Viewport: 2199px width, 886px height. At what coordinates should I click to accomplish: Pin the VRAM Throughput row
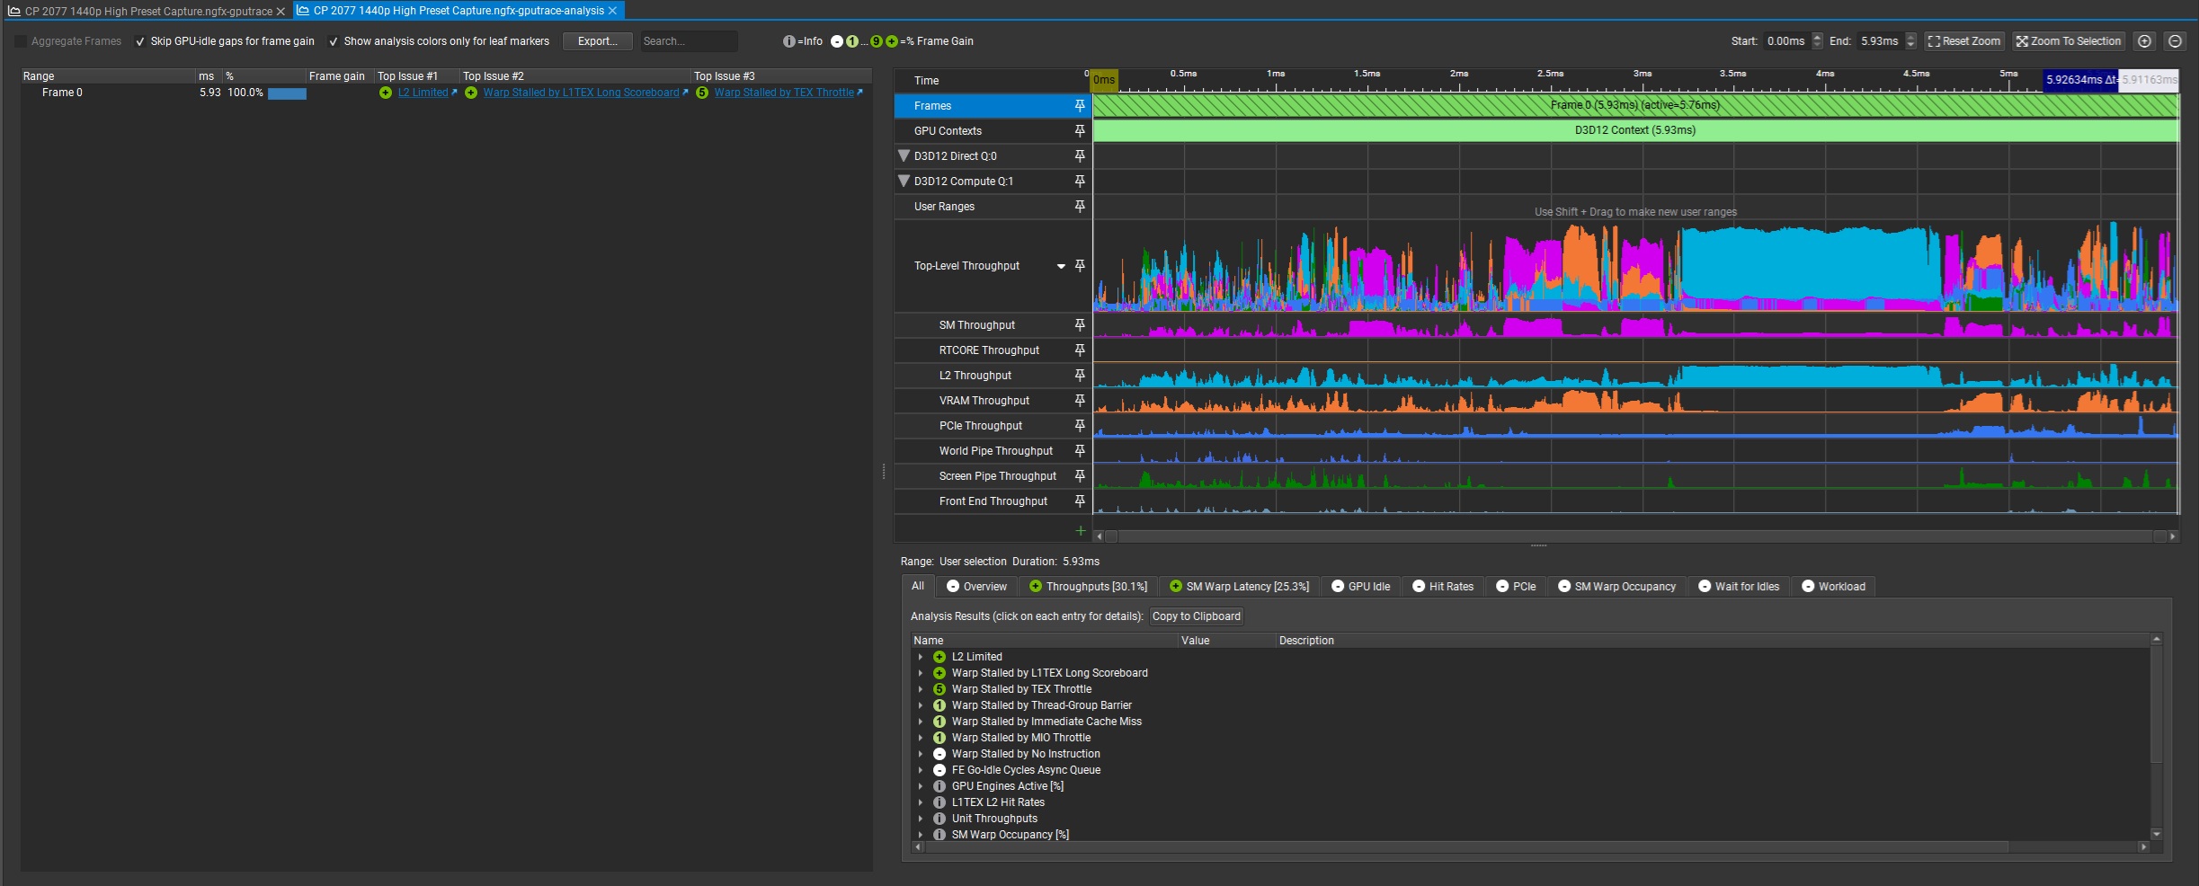[1080, 401]
